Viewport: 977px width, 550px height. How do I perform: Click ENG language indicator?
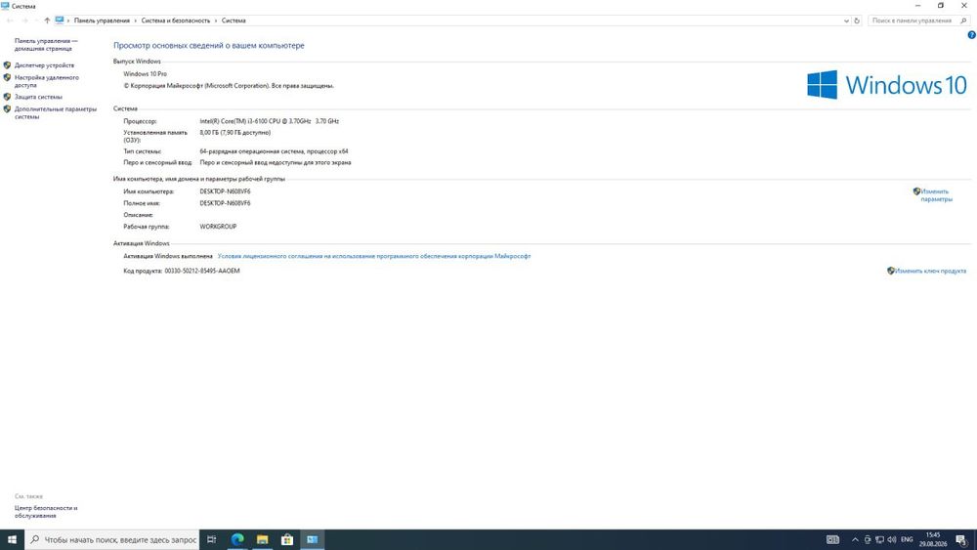pyautogui.click(x=907, y=539)
